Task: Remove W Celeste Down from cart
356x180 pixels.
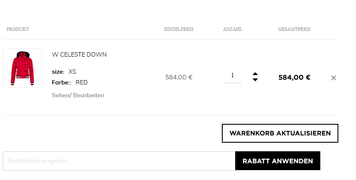Action: click(x=334, y=78)
